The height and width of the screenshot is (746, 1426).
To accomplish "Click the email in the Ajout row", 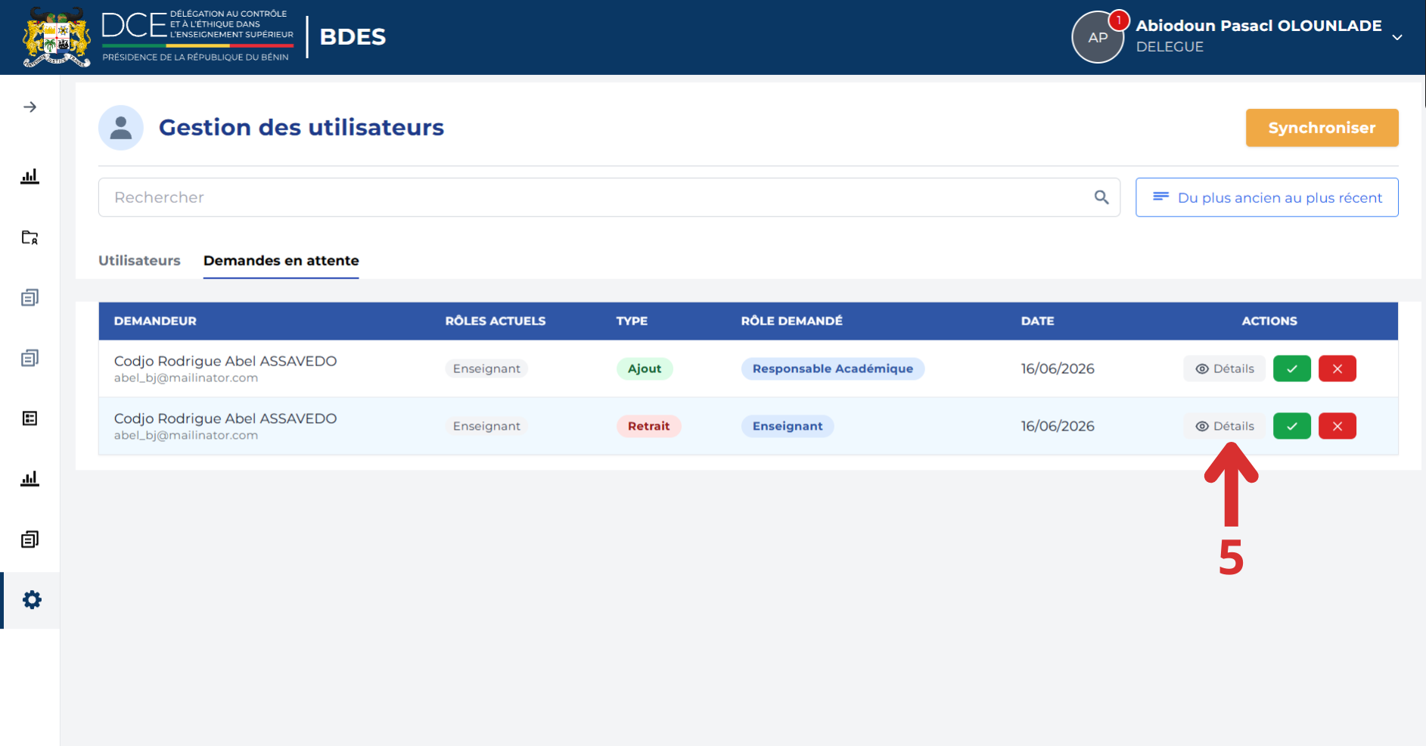I will [186, 378].
